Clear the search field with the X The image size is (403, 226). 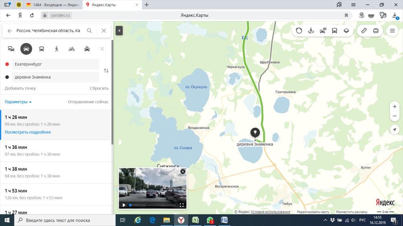tap(104, 31)
